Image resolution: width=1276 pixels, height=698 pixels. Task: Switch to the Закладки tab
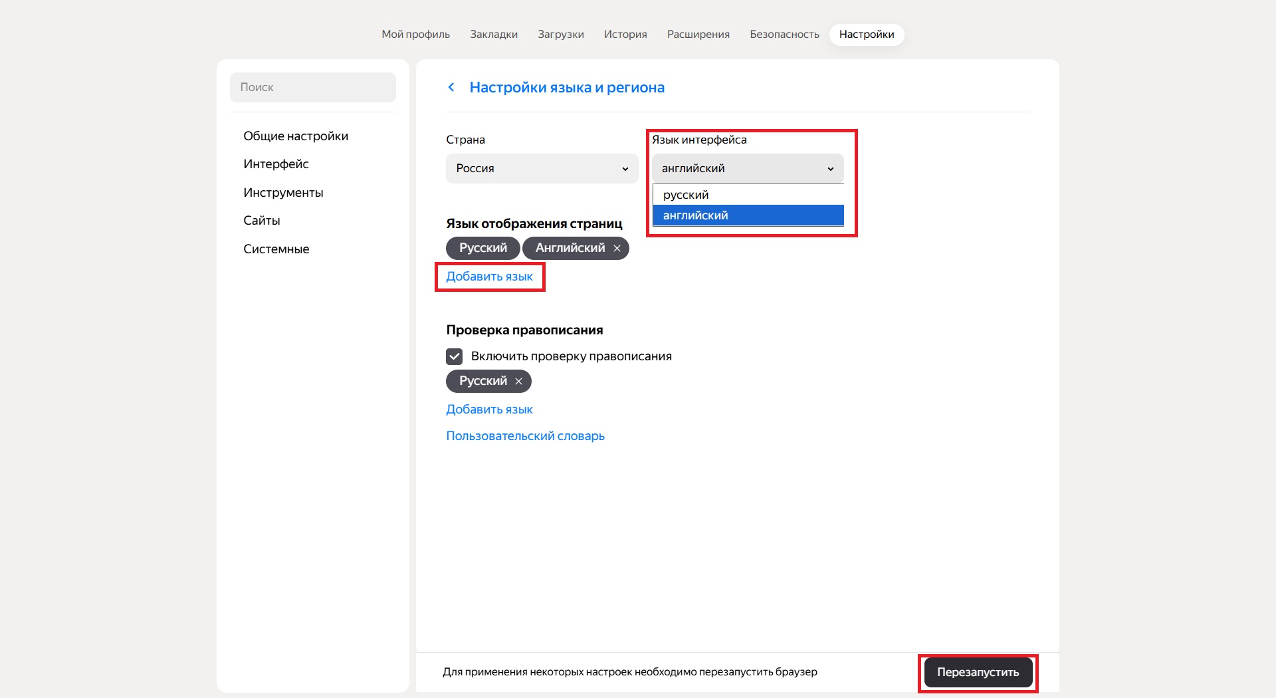point(493,35)
